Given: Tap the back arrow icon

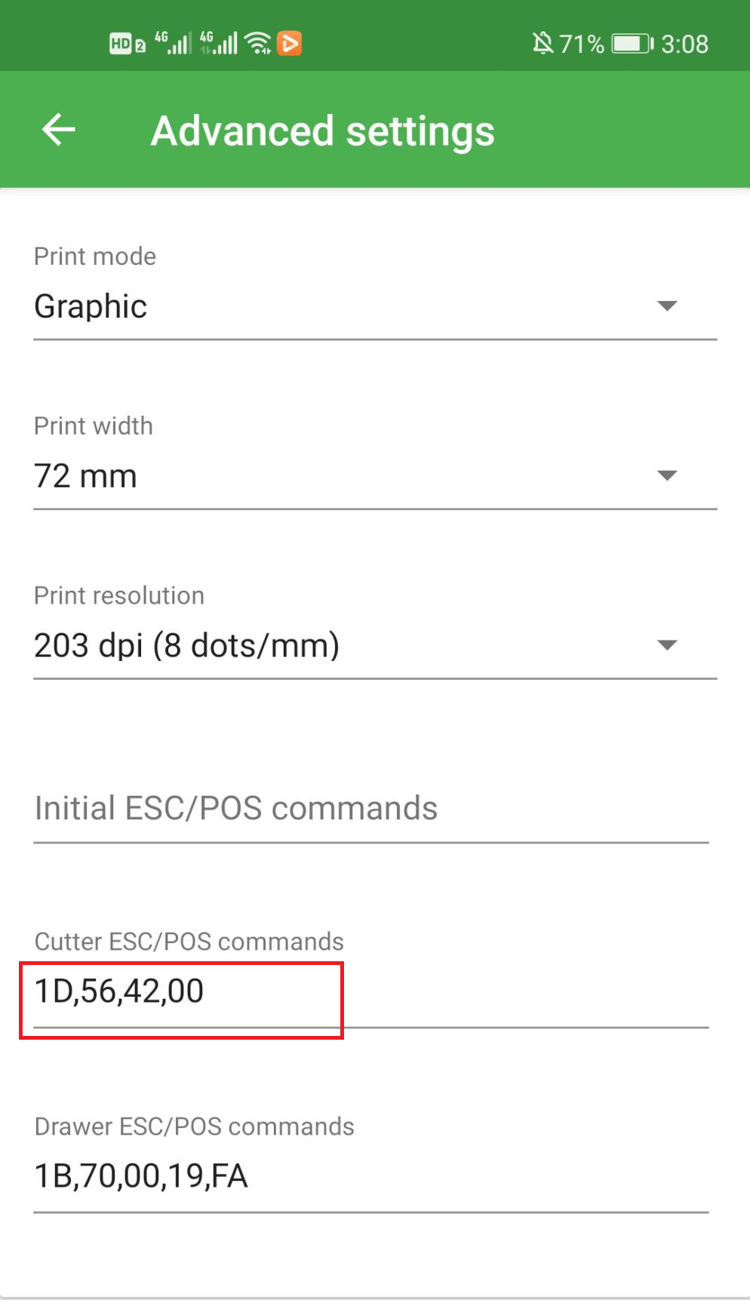Looking at the screenshot, I should [58, 130].
